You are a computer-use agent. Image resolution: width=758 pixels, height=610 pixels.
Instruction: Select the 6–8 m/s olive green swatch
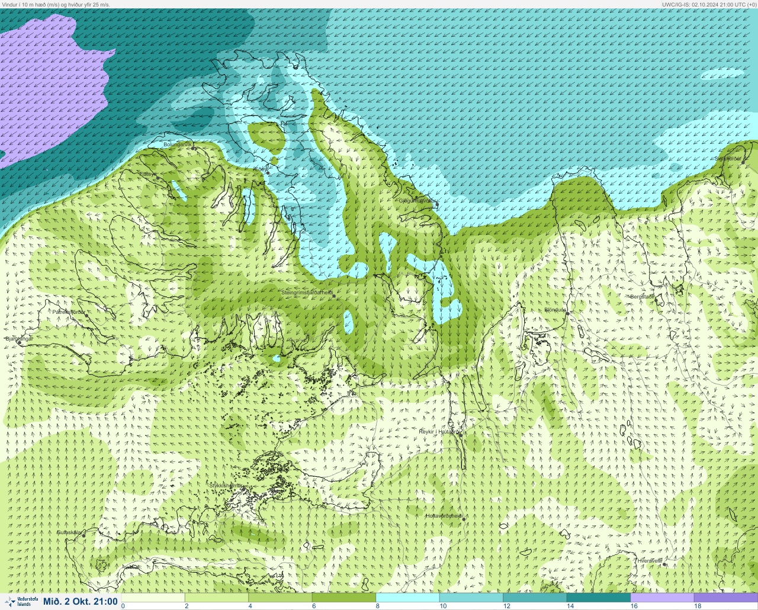(344, 598)
